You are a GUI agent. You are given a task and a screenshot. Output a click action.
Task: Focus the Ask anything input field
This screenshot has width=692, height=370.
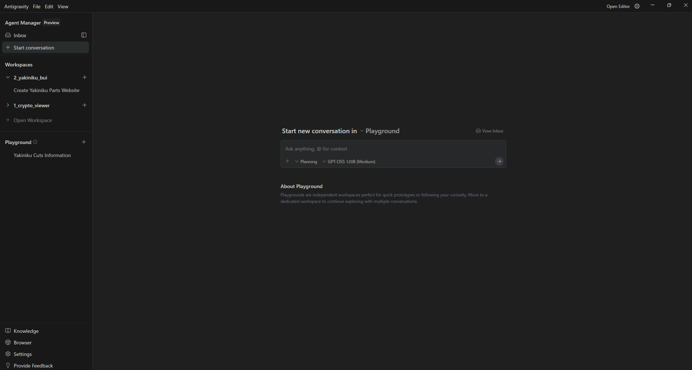pyautogui.click(x=393, y=149)
